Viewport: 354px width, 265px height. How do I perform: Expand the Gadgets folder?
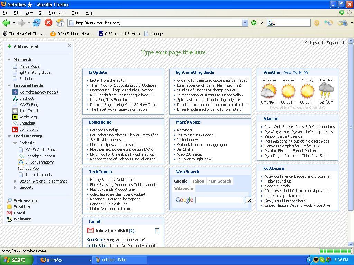[15, 187]
